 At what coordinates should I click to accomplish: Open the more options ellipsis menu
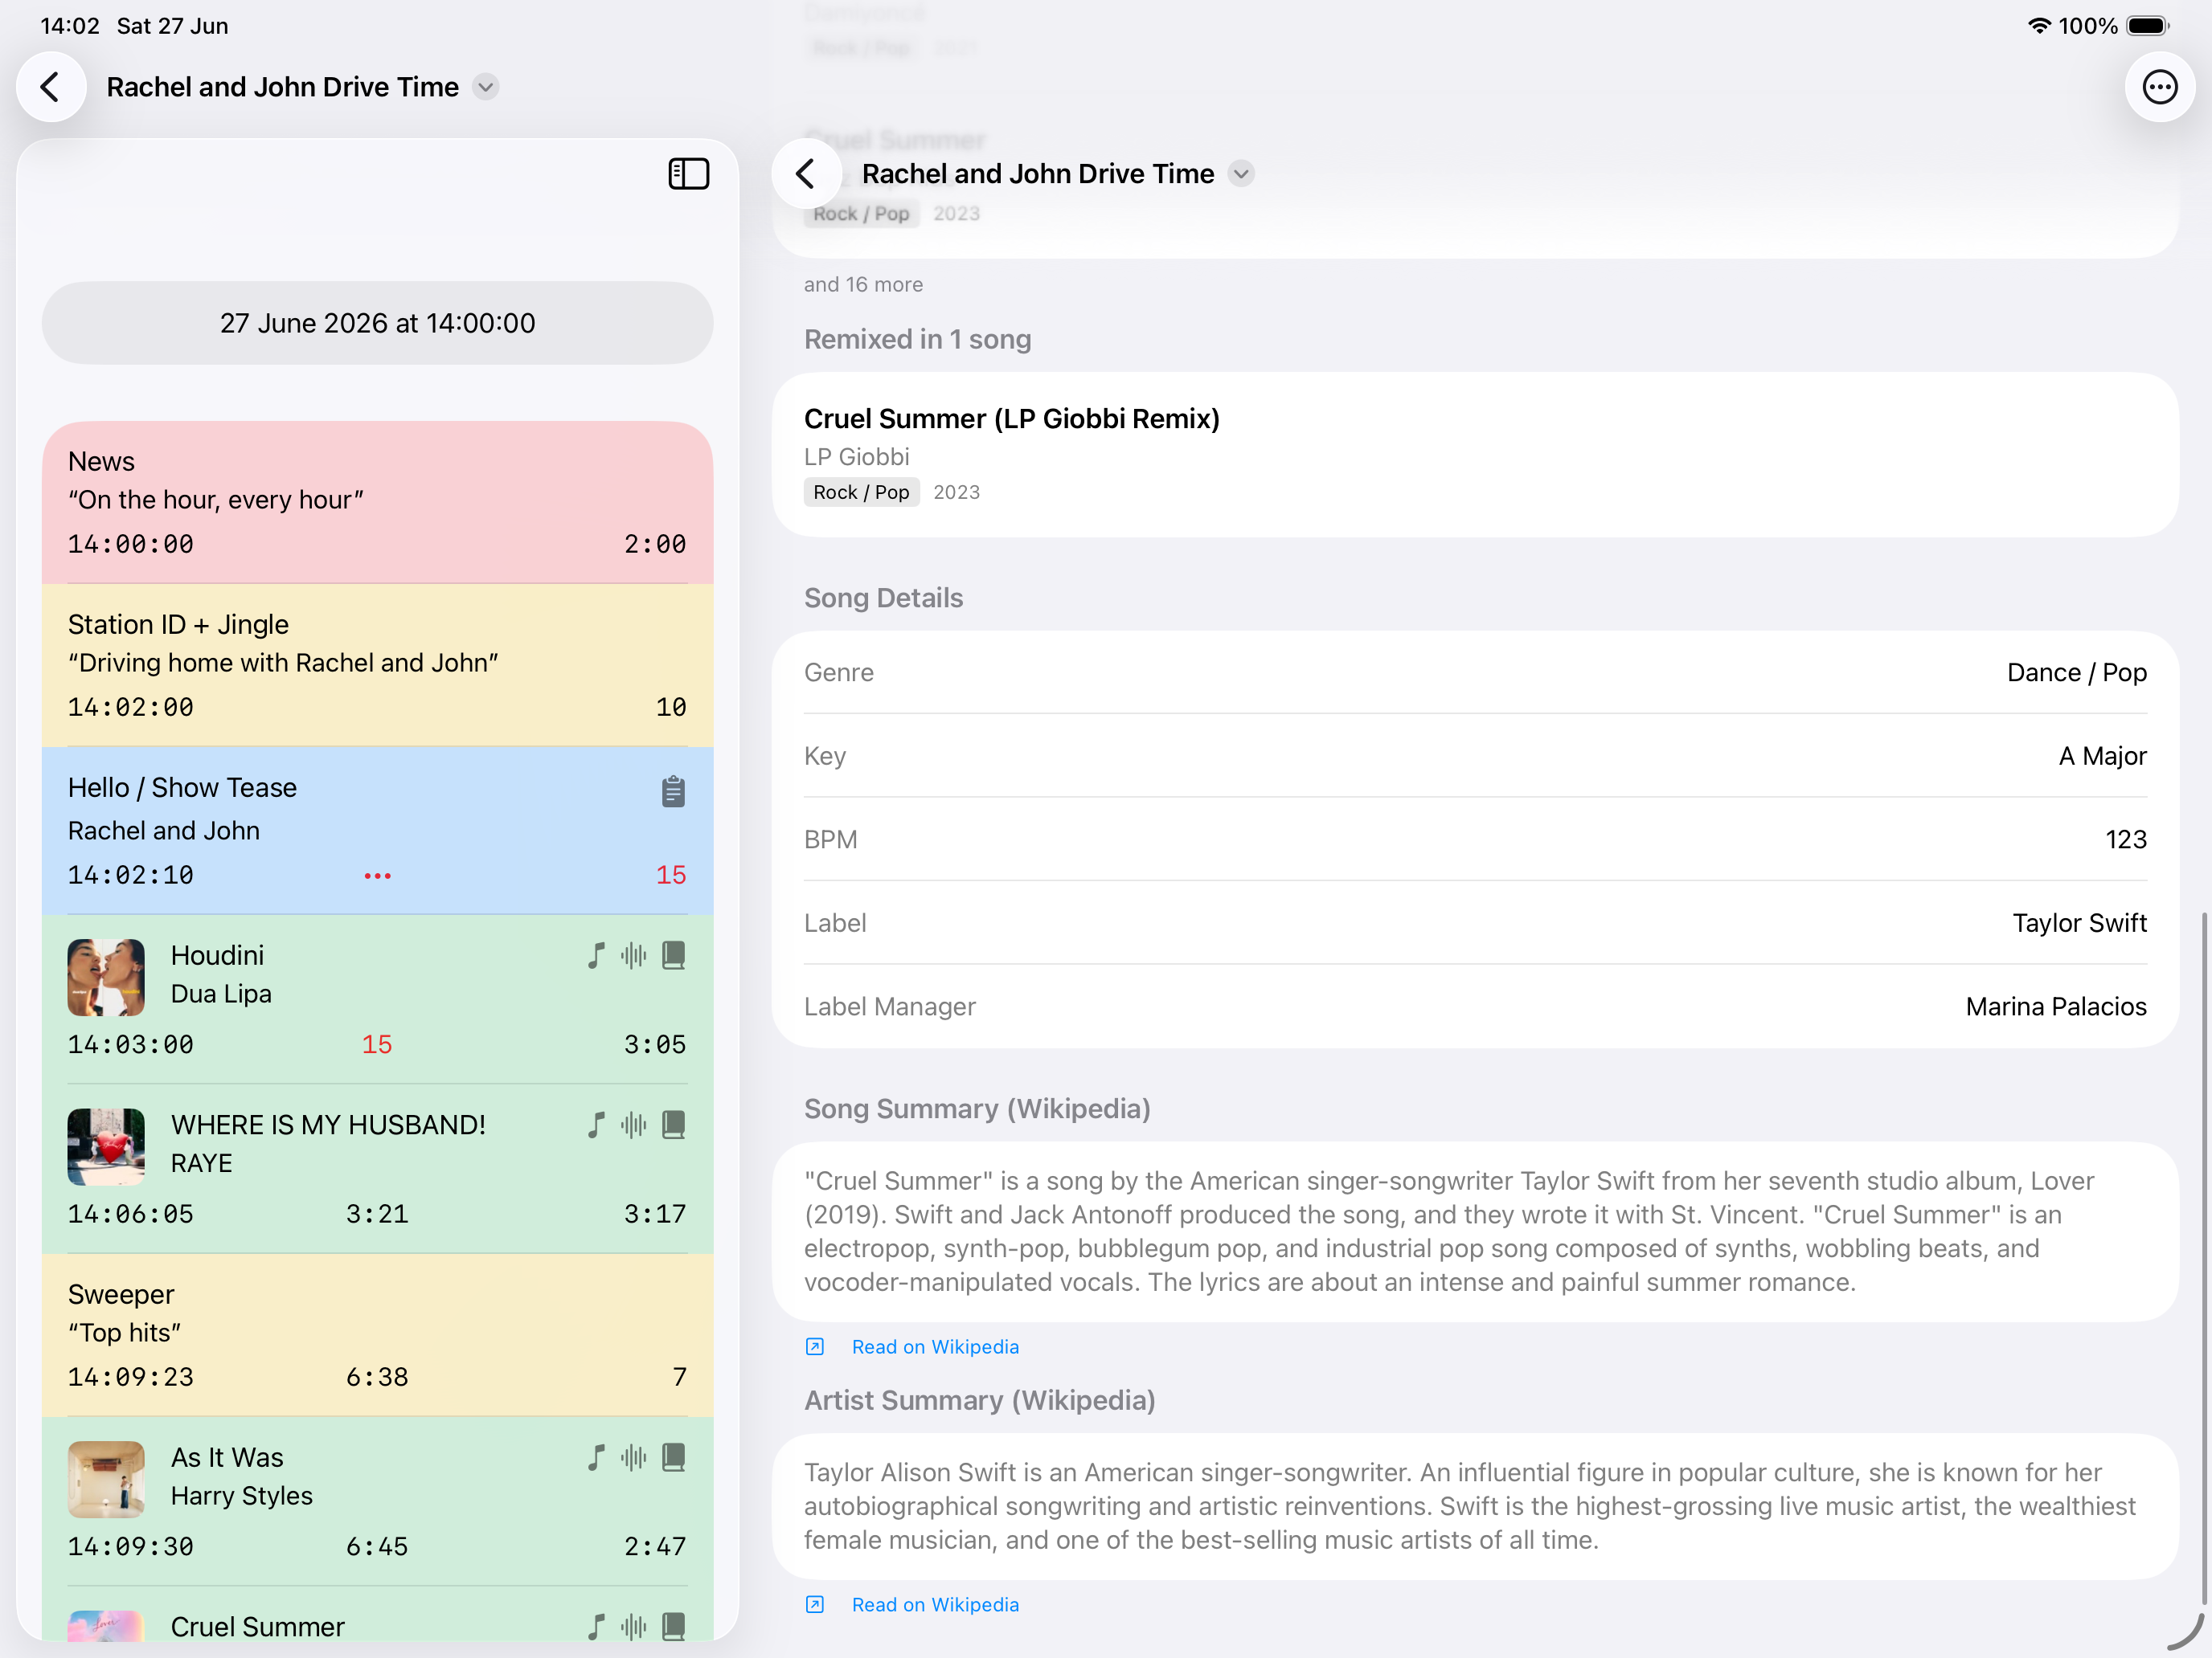pyautogui.click(x=2160, y=87)
